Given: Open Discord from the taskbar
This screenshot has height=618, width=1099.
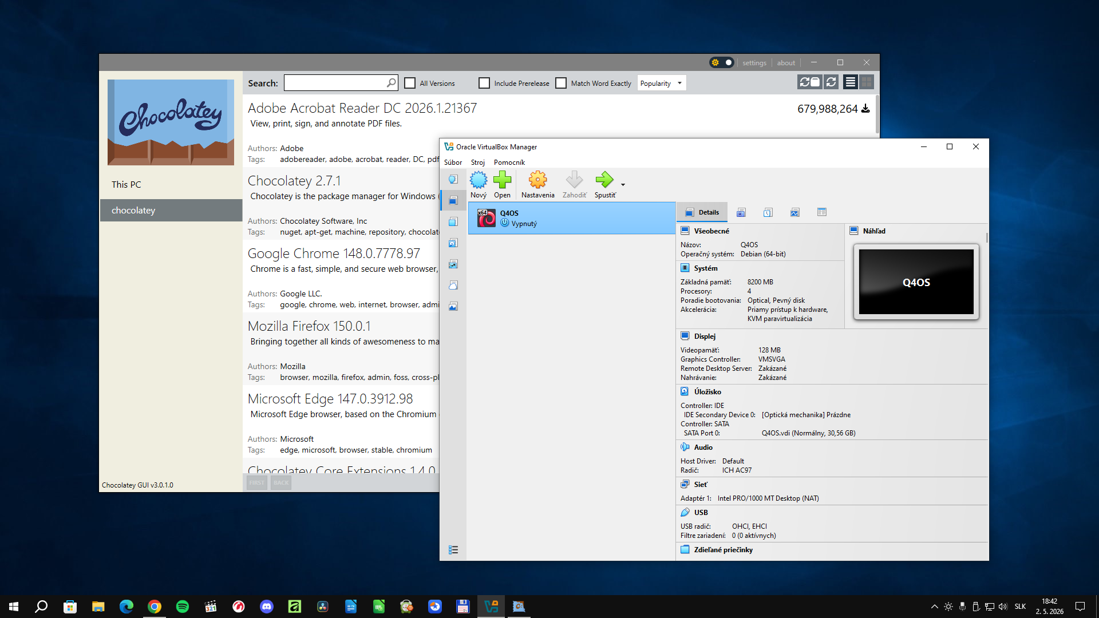Looking at the screenshot, I should [x=267, y=607].
